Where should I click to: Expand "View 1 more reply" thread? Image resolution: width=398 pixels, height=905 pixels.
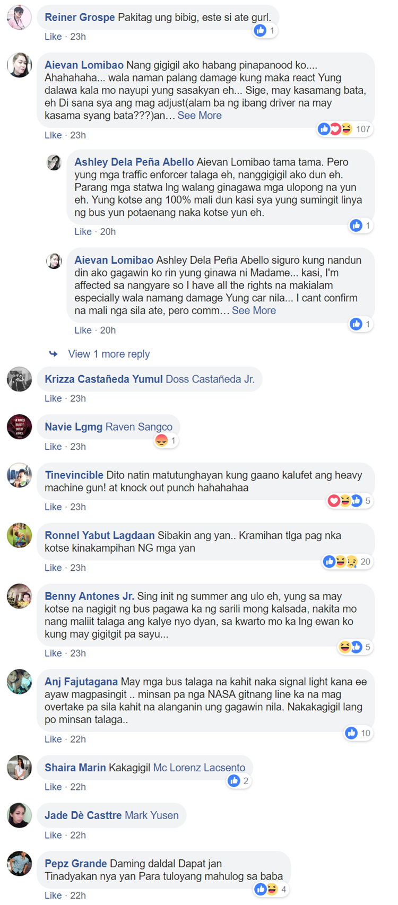(x=109, y=354)
